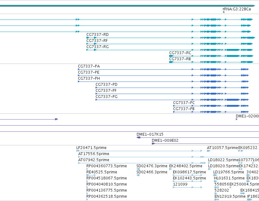The height and width of the screenshot is (201, 259).
Task: Click the AT17556.5prime EST label
Action: coord(94,154)
